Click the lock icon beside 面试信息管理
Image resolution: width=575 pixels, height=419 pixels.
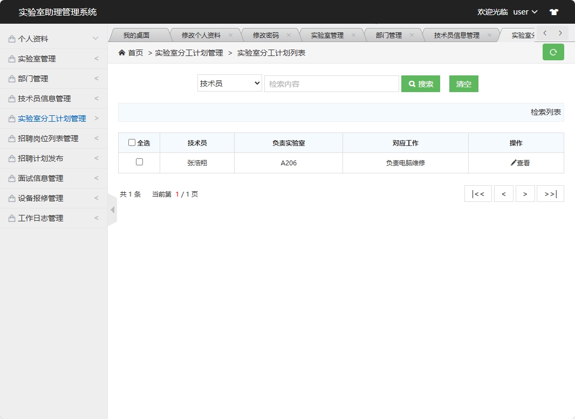click(x=12, y=178)
